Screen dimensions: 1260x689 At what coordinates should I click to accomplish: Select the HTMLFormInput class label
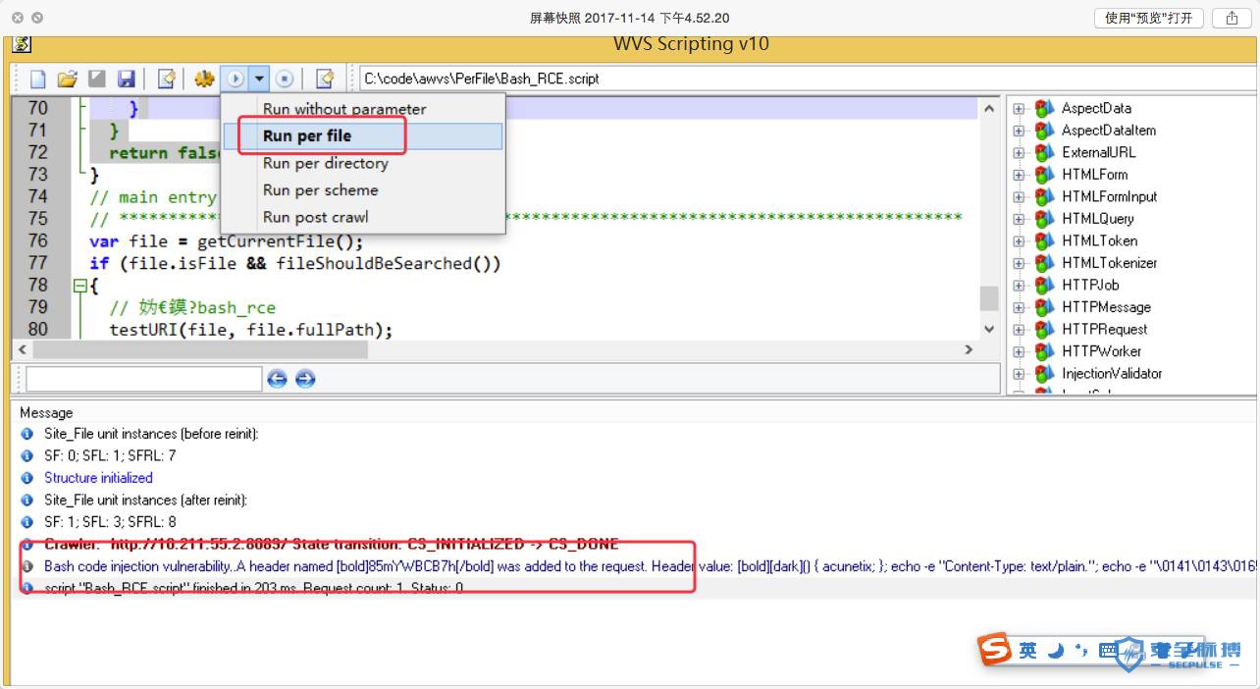tap(1110, 196)
